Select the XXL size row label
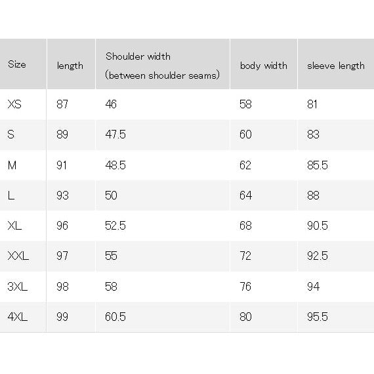This screenshot has height=374, width=374. click(18, 256)
